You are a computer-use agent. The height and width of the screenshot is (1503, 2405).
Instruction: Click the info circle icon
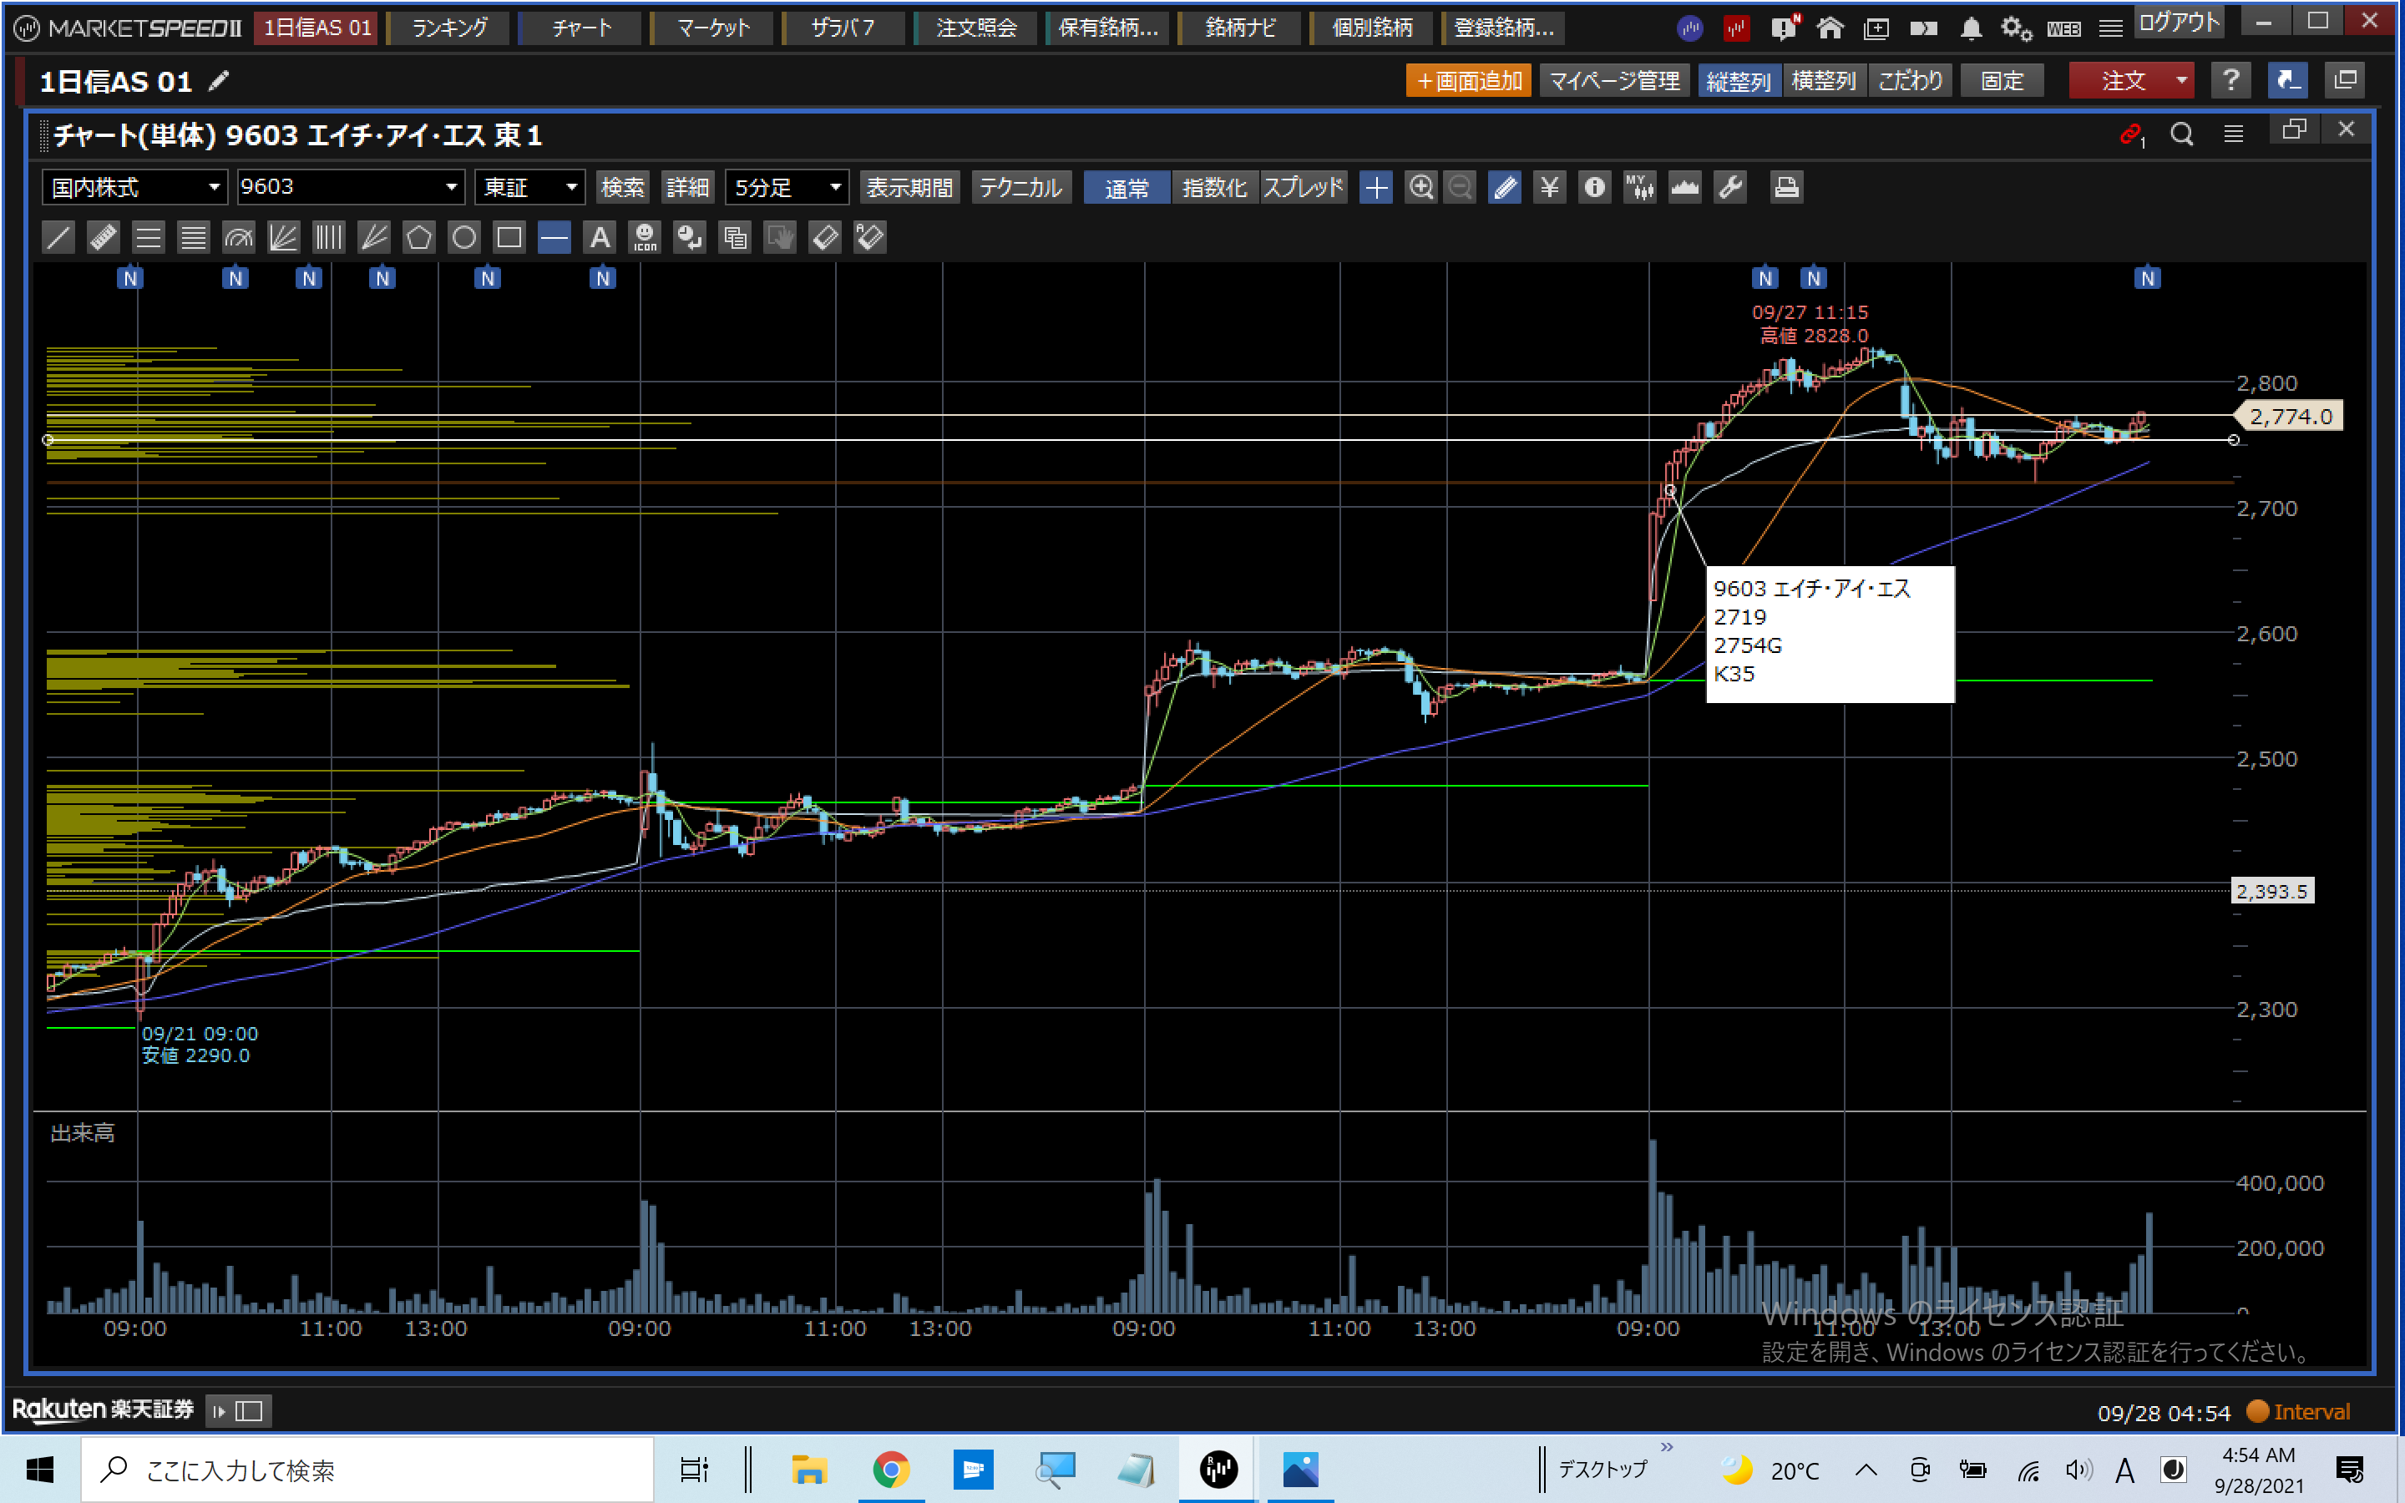(x=1594, y=187)
